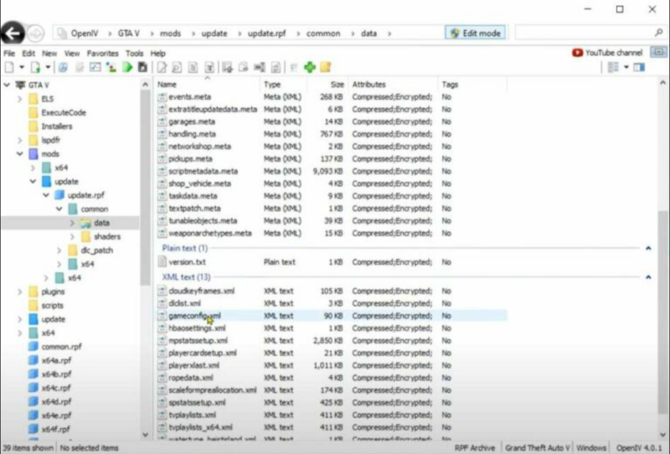670x454 pixels.
Task: Click the OpenIV icon in the address bar
Action: 63,32
